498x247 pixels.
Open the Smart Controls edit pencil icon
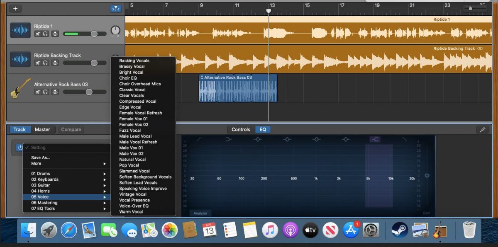[483, 129]
